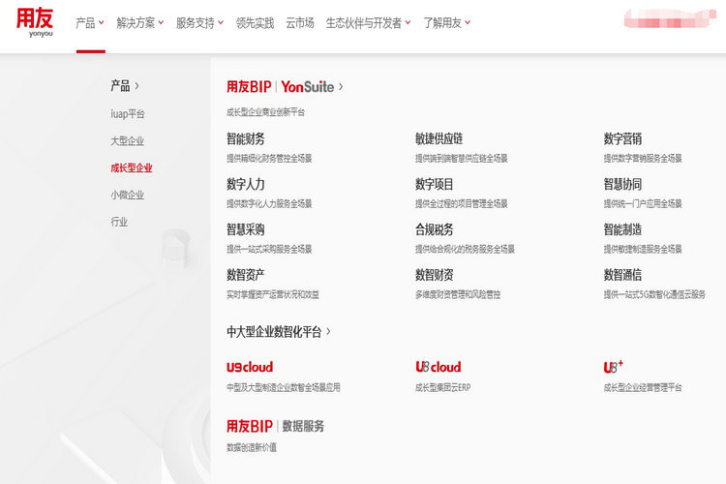
Task: Expand the 产品 dropdown in top navigation
Action: coord(90,22)
